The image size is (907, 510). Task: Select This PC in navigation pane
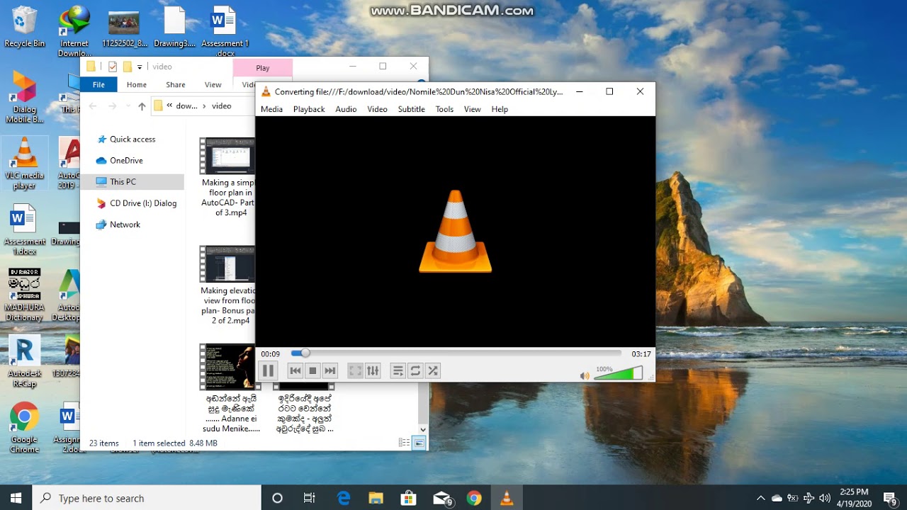point(132,182)
